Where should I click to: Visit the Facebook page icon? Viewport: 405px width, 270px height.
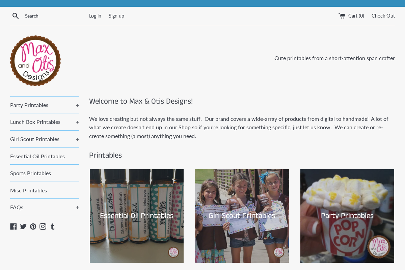coord(13,226)
